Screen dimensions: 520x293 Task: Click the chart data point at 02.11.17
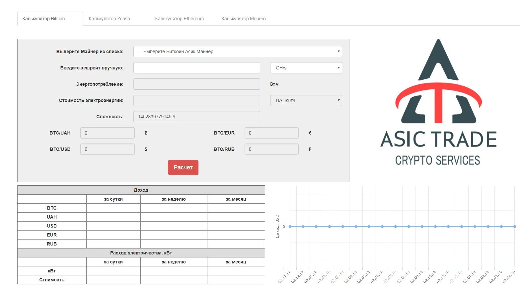click(x=290, y=227)
